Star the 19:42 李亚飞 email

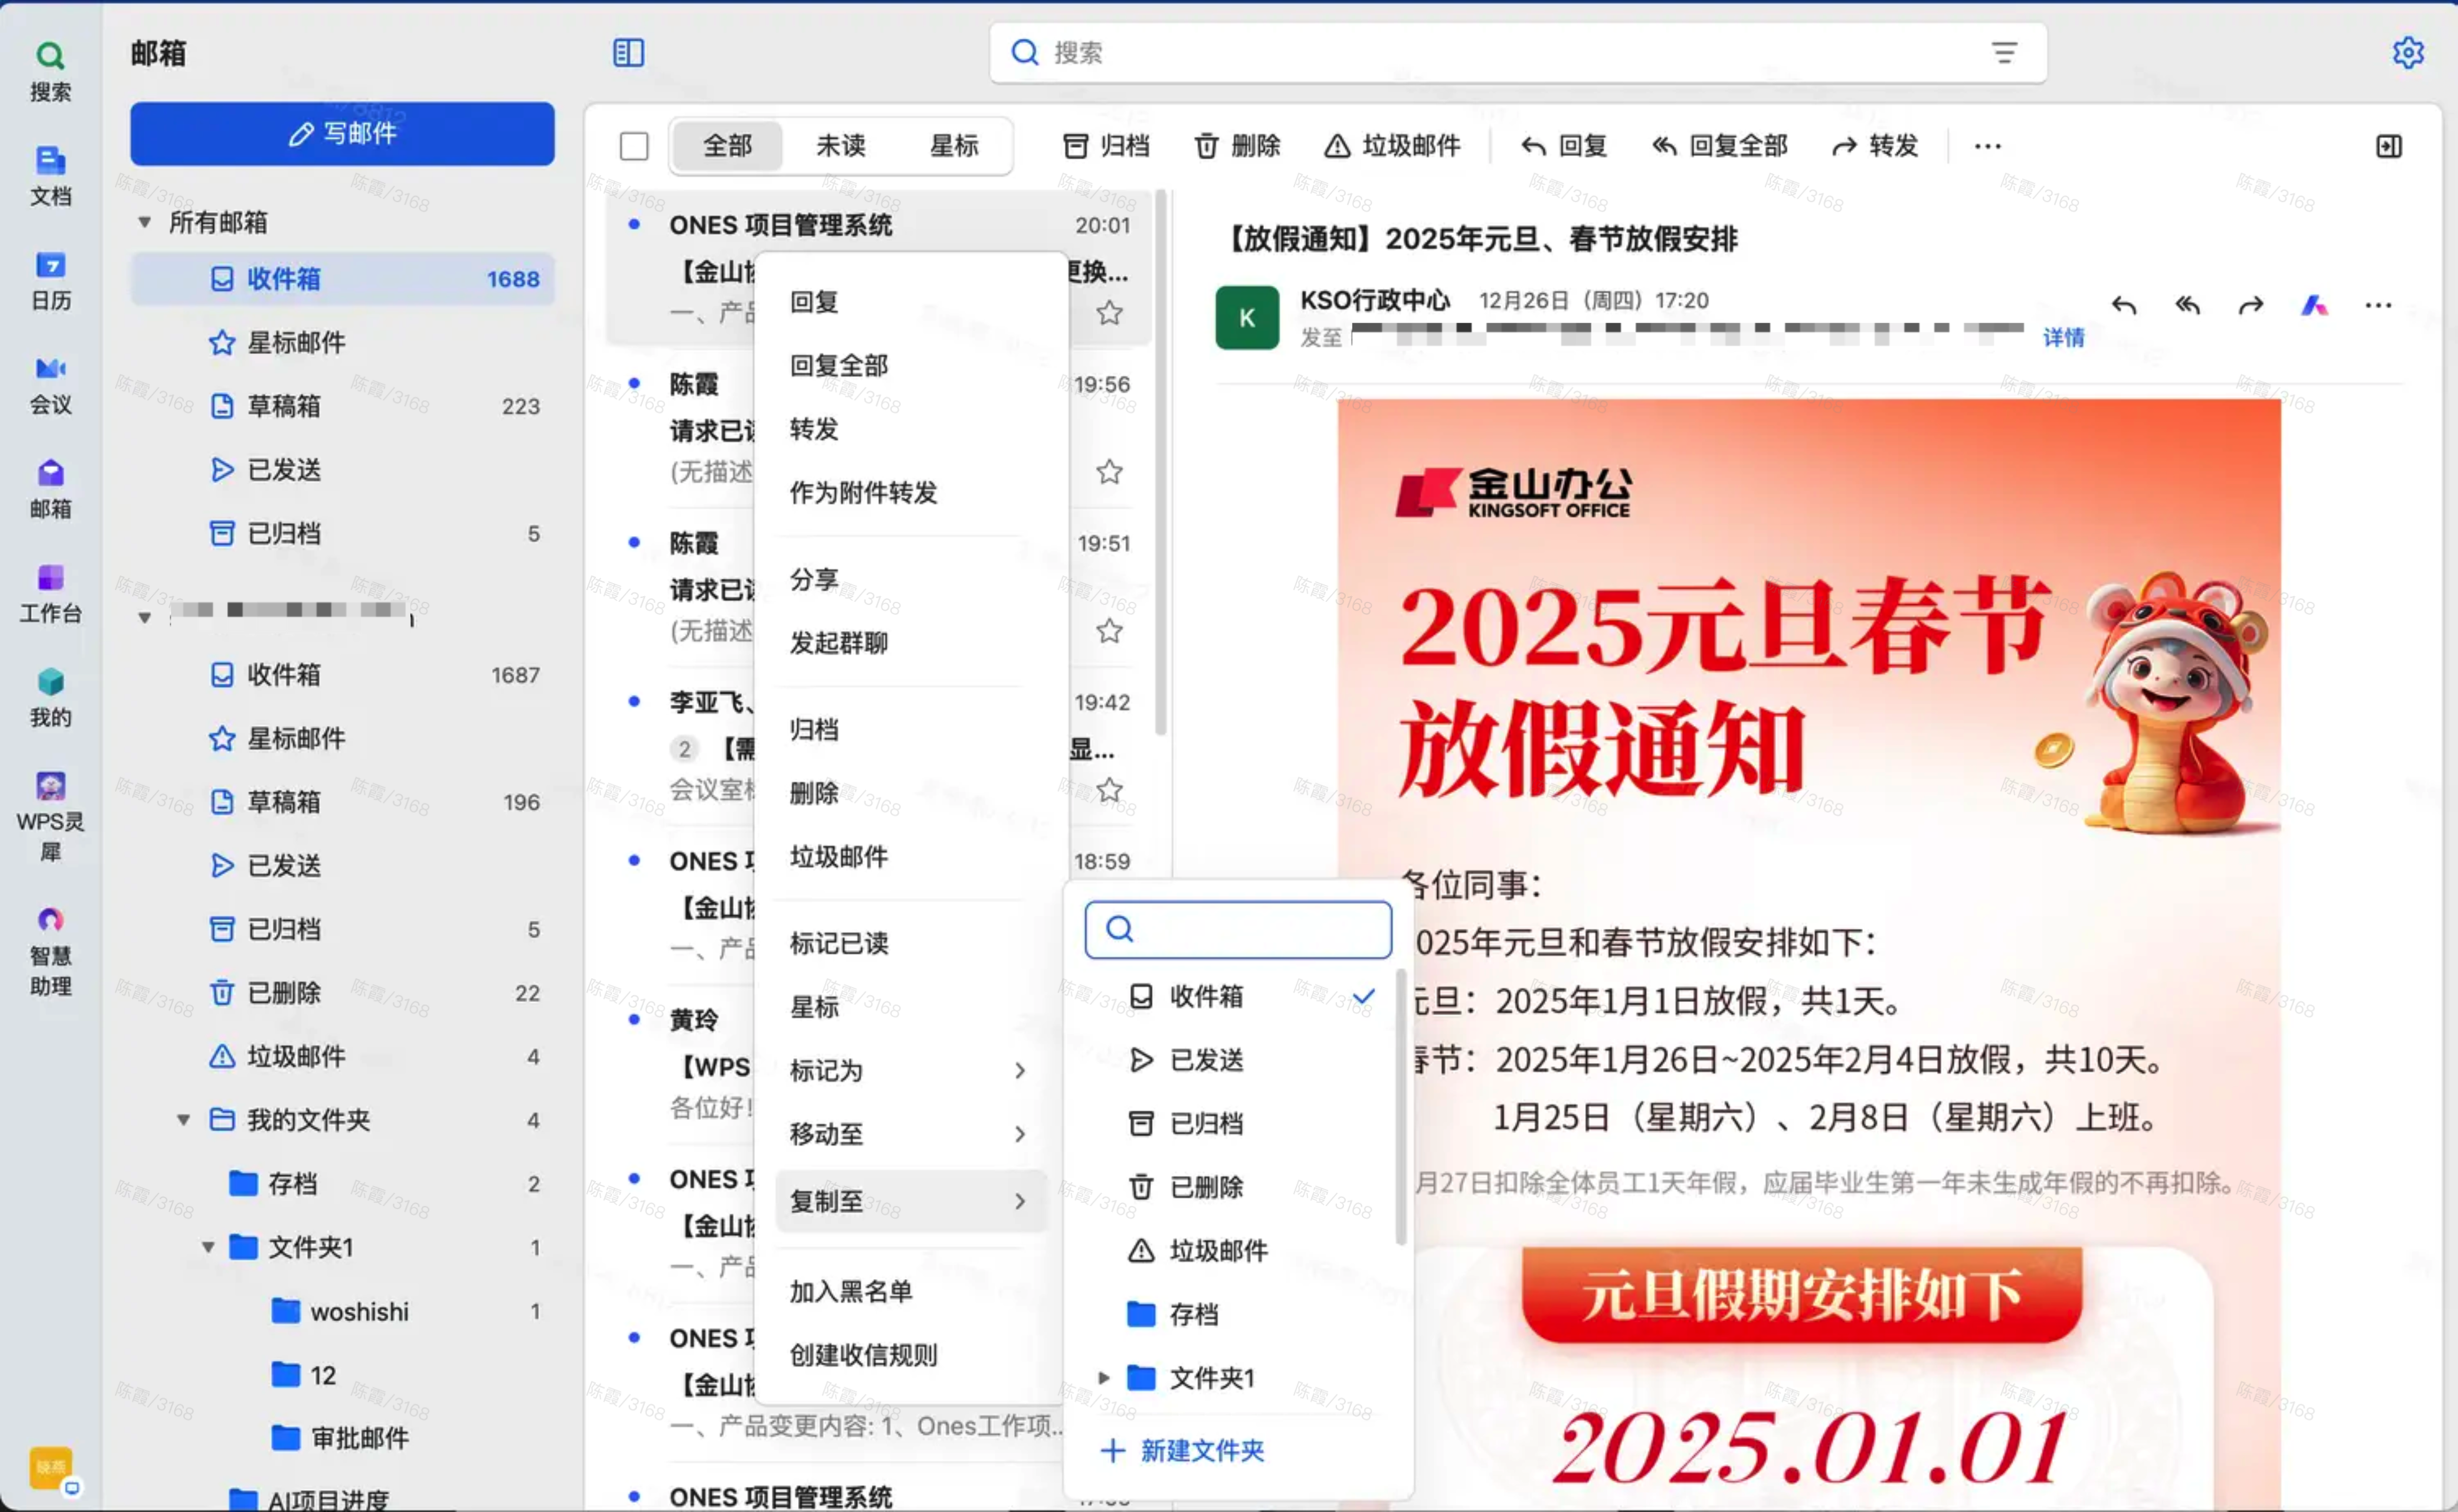(1110, 790)
